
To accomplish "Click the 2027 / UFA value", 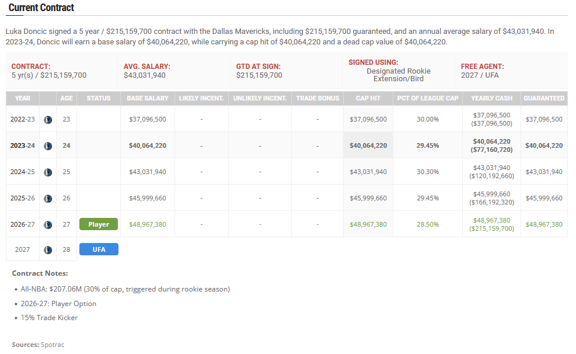I will [x=480, y=75].
